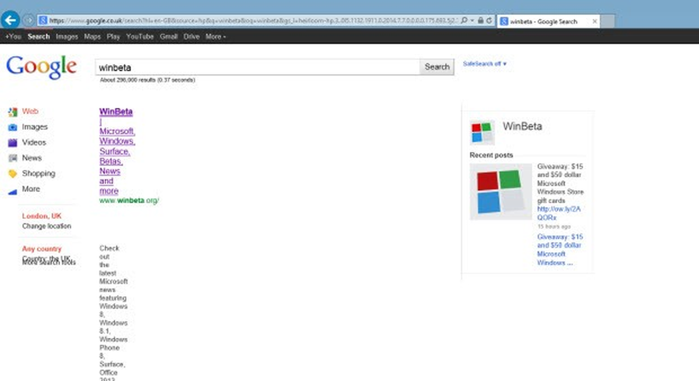
Task: Open the address bar autocomplete dropdown arrow
Action: coord(471,20)
